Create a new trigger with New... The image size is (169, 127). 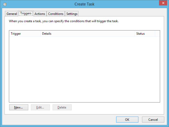19,107
